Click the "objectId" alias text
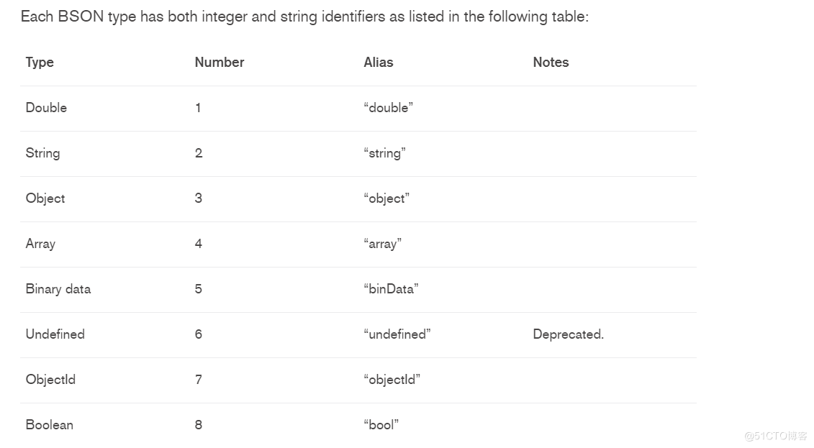This screenshot has width=814, height=448. pos(392,380)
